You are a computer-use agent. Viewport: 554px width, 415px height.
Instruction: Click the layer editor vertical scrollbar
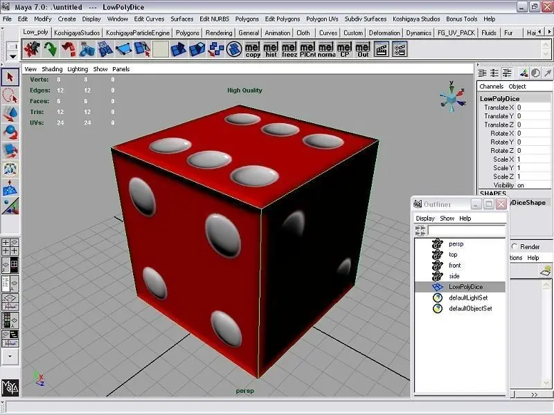(546, 333)
